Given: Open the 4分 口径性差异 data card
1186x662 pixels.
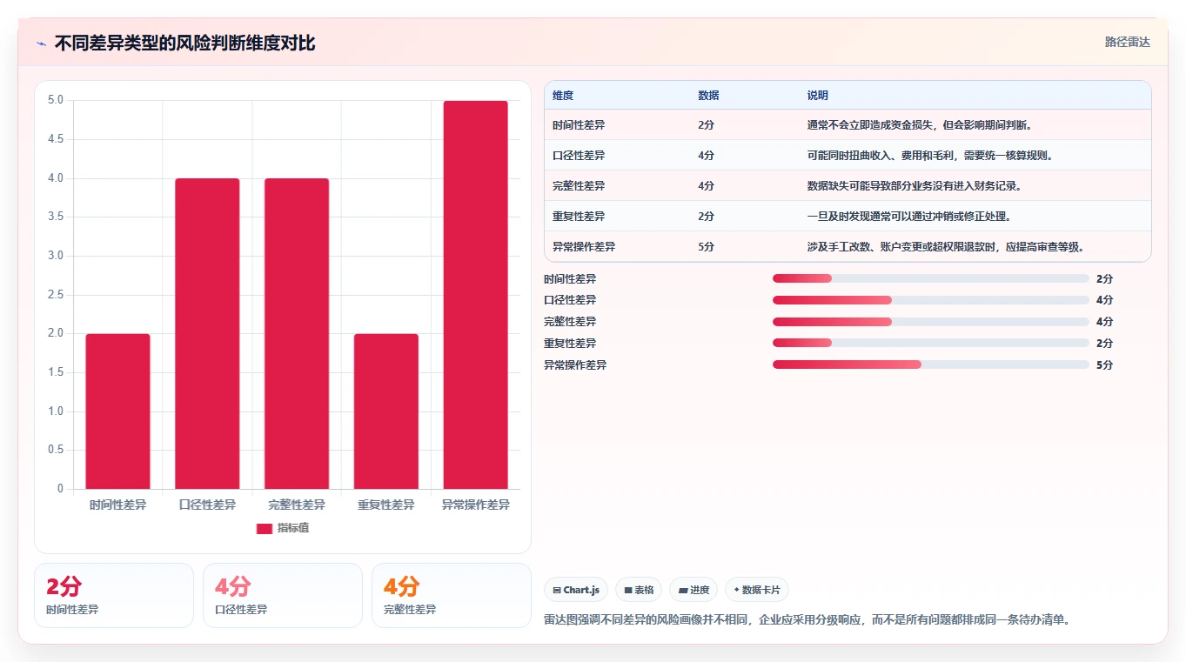Looking at the screenshot, I should [x=283, y=595].
